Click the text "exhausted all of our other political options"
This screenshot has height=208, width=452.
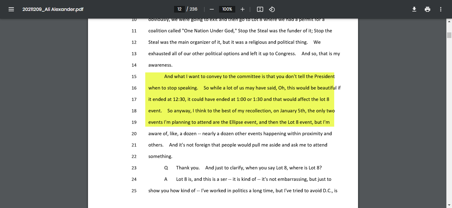click(x=194, y=54)
